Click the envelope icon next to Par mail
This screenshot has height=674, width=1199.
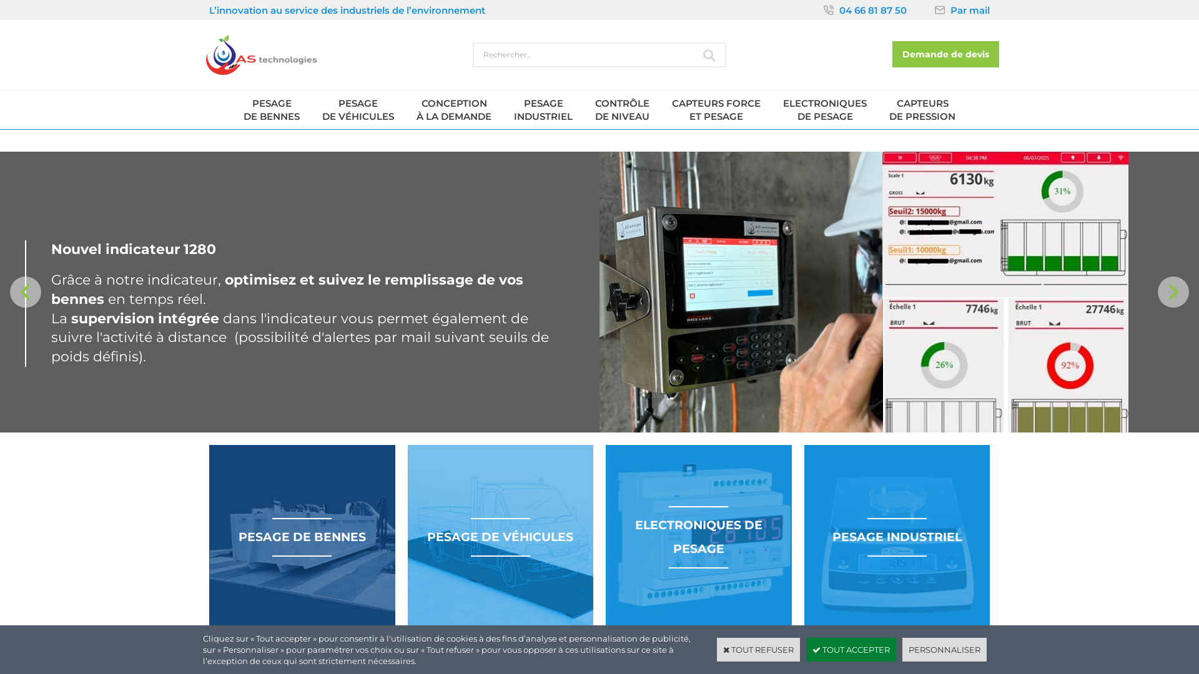pyautogui.click(x=939, y=10)
